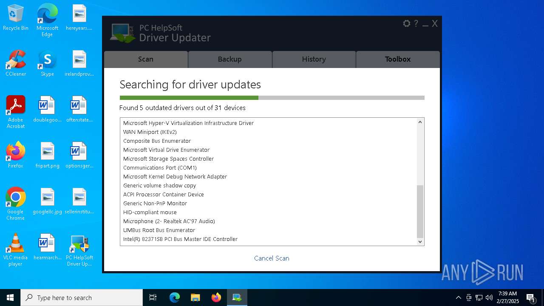Open the taskbar clock and date

(508, 297)
